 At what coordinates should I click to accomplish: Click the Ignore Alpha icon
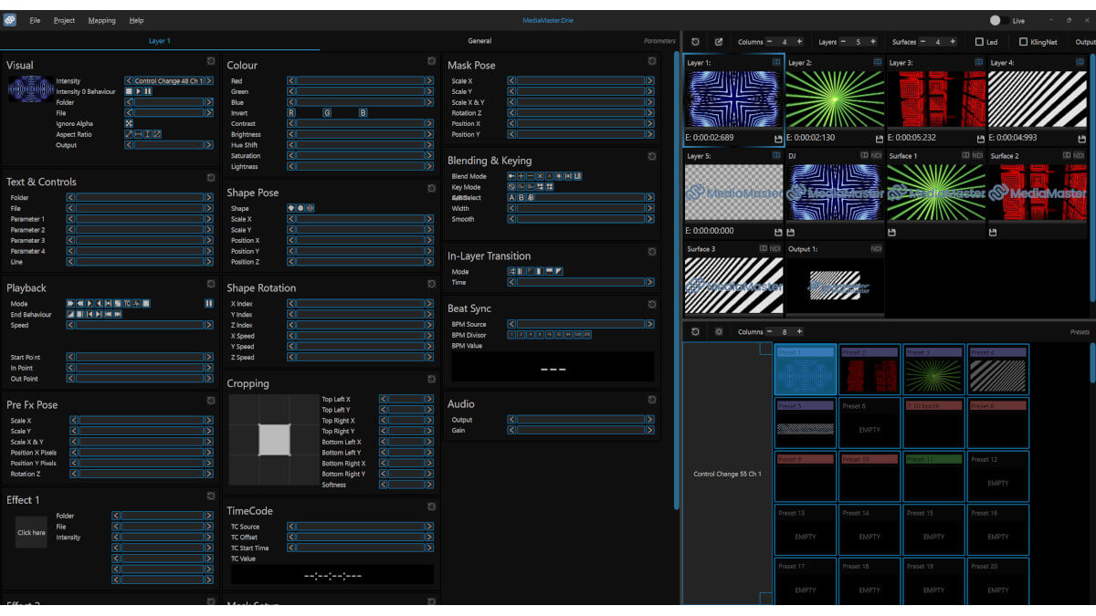click(129, 123)
